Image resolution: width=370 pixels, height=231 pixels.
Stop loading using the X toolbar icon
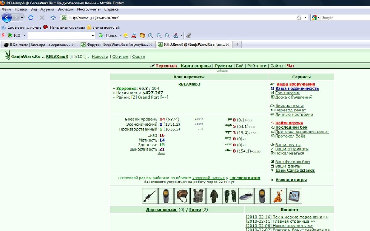pyautogui.click(x=42, y=17)
